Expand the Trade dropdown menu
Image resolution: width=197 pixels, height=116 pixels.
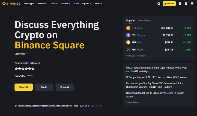tap(53, 4)
